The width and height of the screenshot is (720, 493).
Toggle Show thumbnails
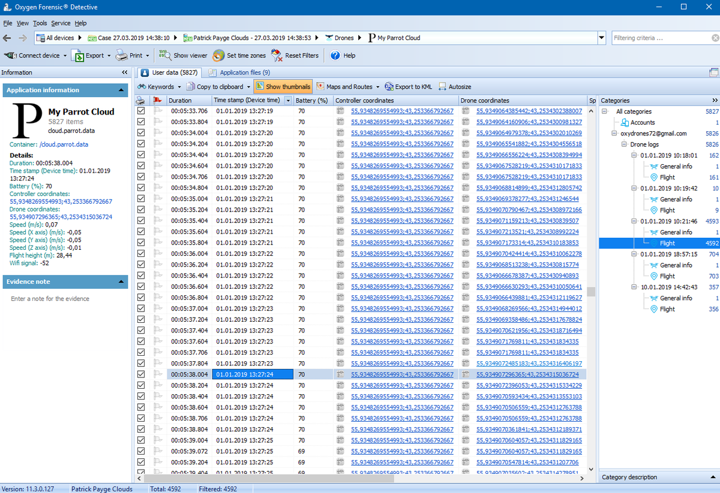click(283, 87)
